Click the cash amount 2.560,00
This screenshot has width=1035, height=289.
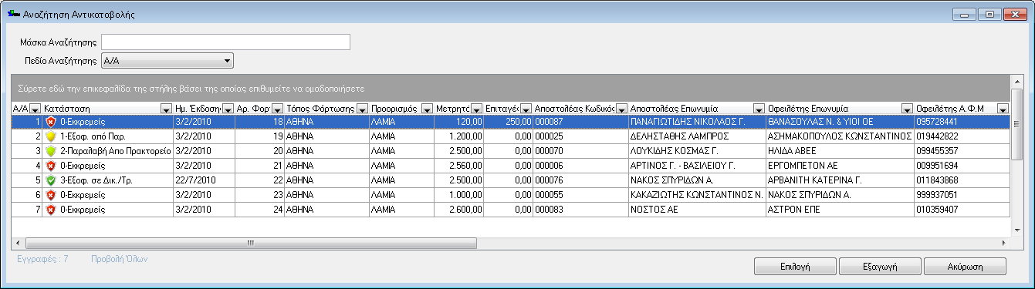coord(459,166)
